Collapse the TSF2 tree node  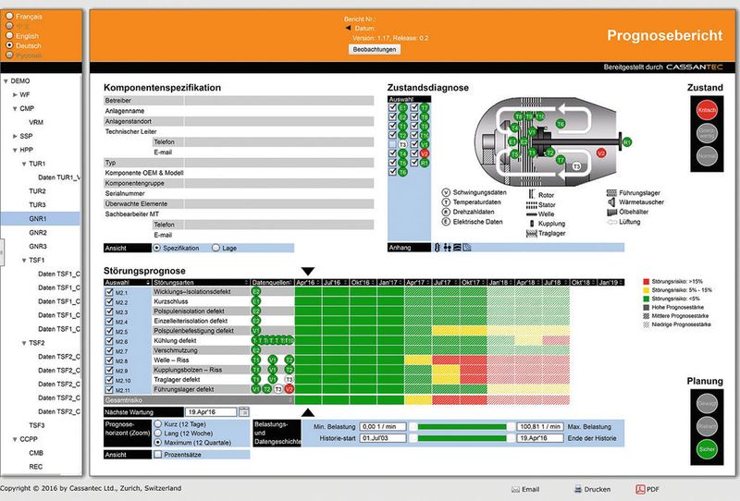(24, 343)
